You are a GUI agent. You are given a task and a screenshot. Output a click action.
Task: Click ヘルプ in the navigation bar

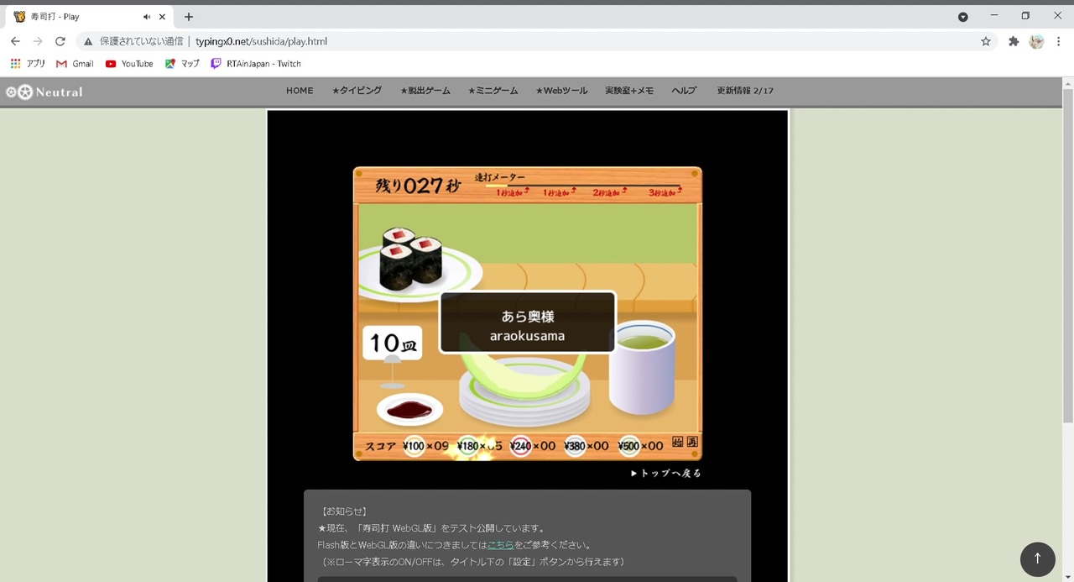683,91
